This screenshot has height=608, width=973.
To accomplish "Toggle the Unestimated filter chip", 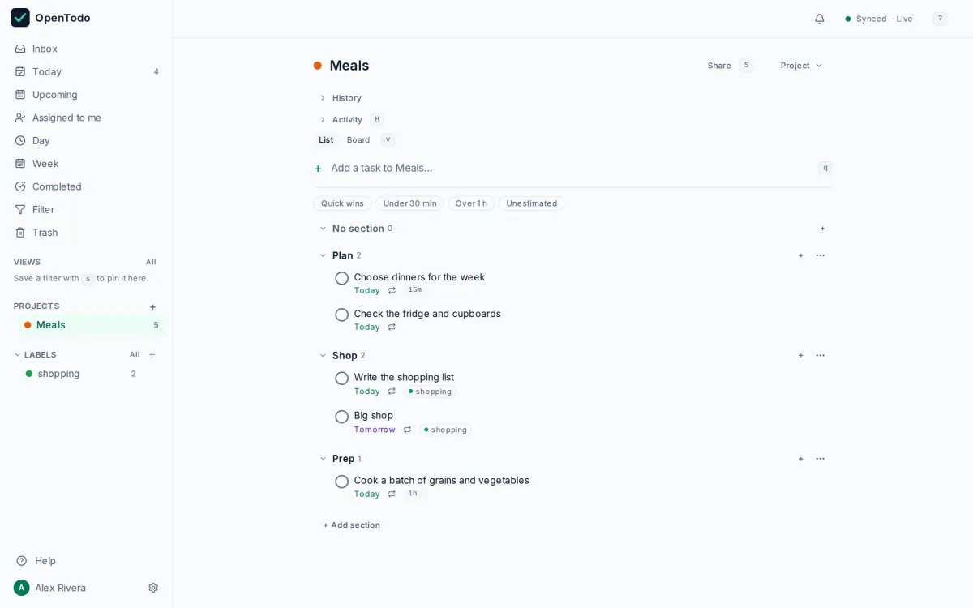I will [x=531, y=203].
